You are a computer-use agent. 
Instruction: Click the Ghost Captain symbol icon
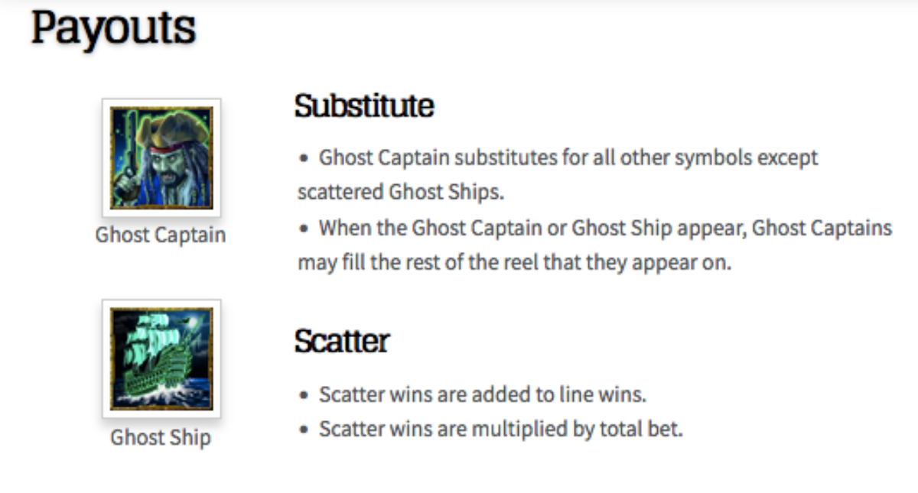pyautogui.click(x=161, y=157)
